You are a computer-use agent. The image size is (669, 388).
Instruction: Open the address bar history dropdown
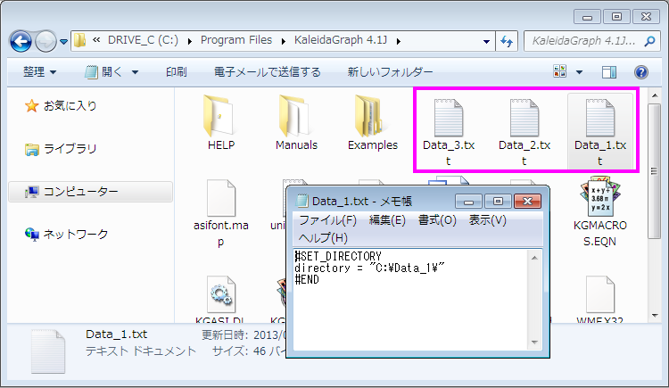tap(486, 41)
